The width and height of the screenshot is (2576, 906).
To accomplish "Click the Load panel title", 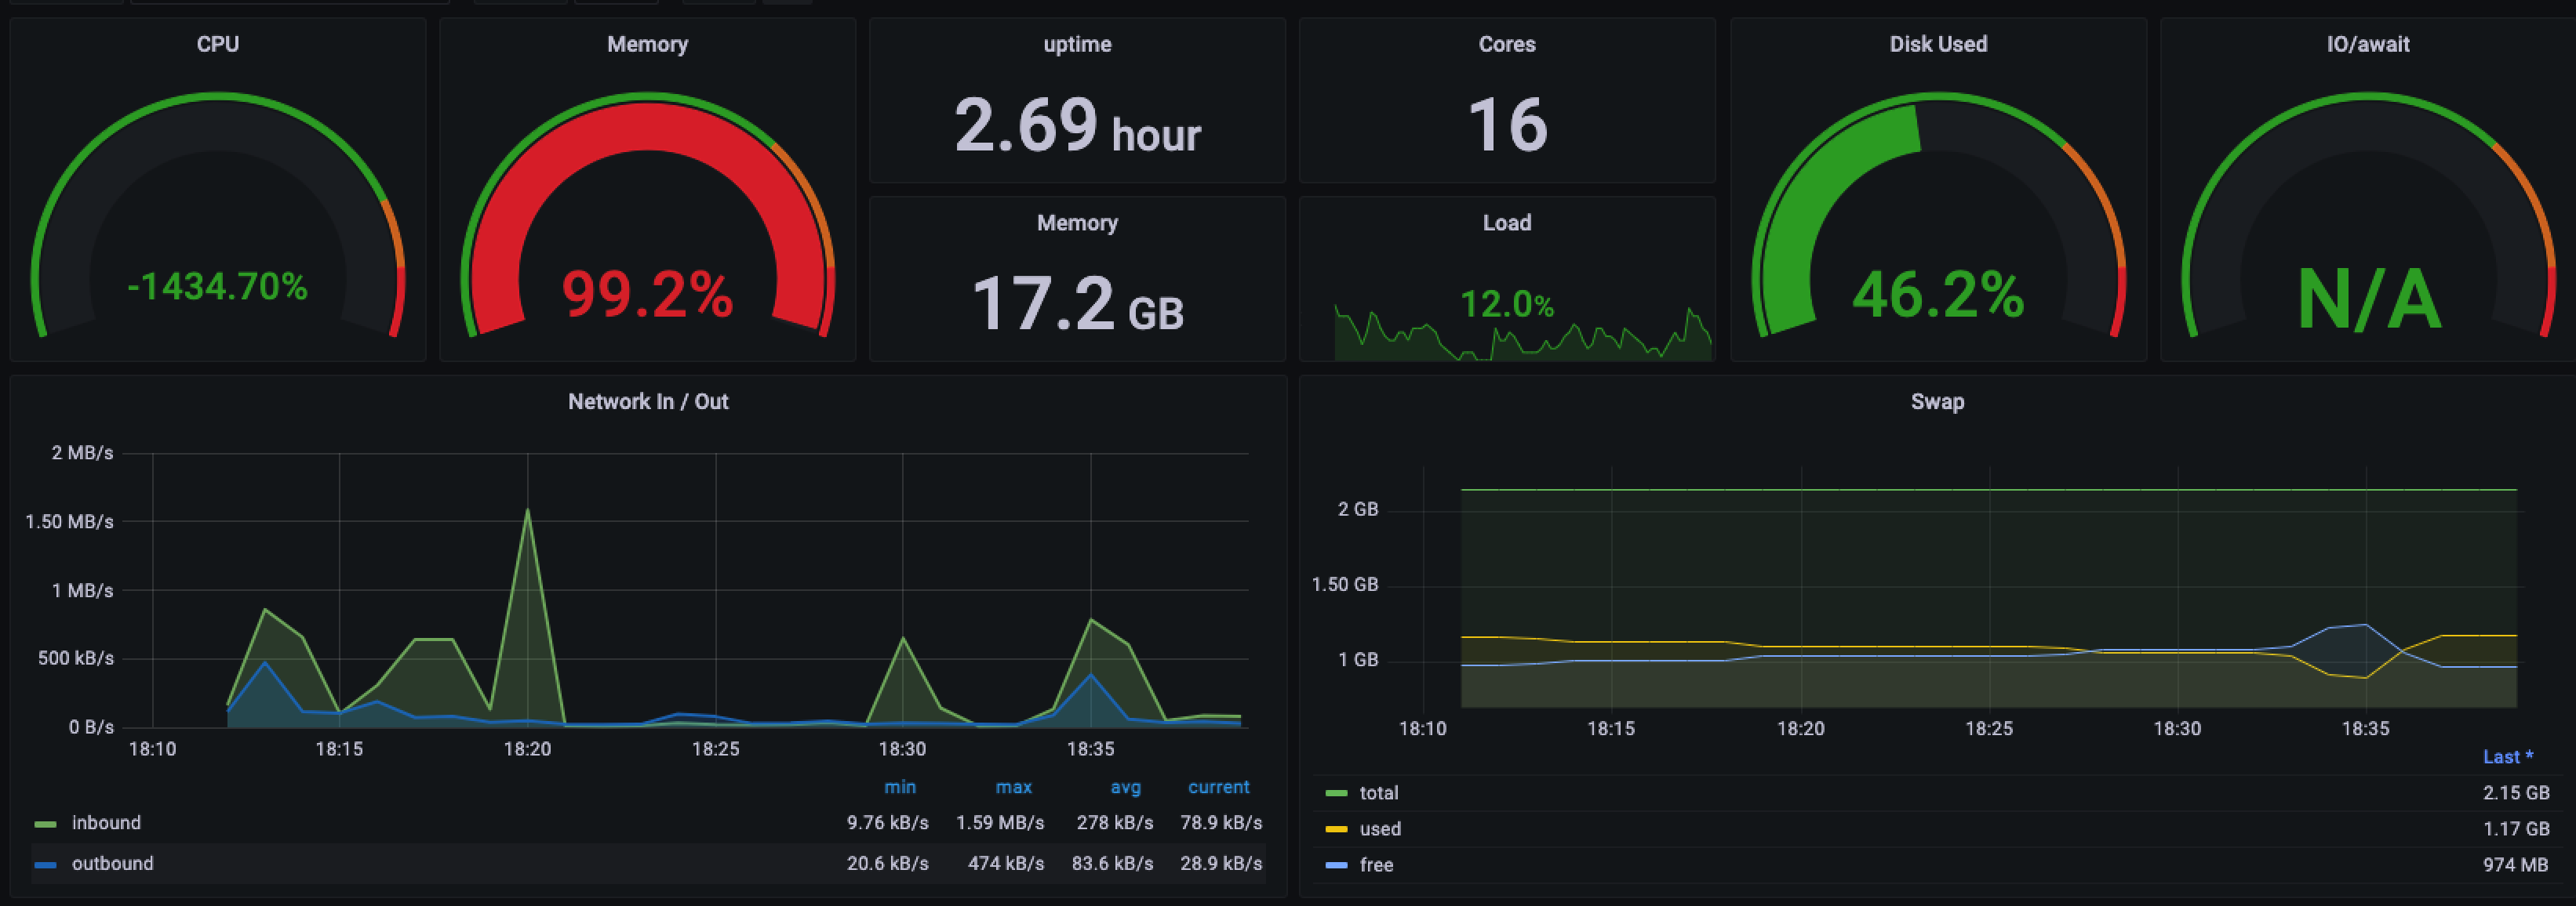I will [1506, 223].
